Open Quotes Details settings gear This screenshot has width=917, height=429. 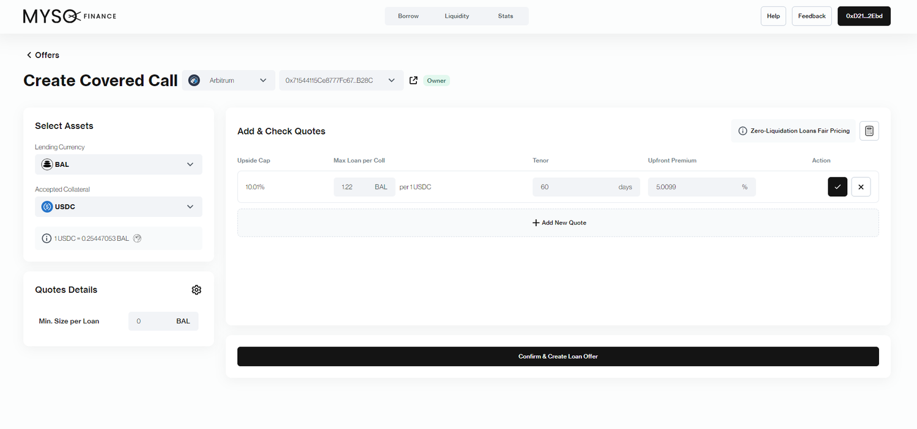coord(196,290)
